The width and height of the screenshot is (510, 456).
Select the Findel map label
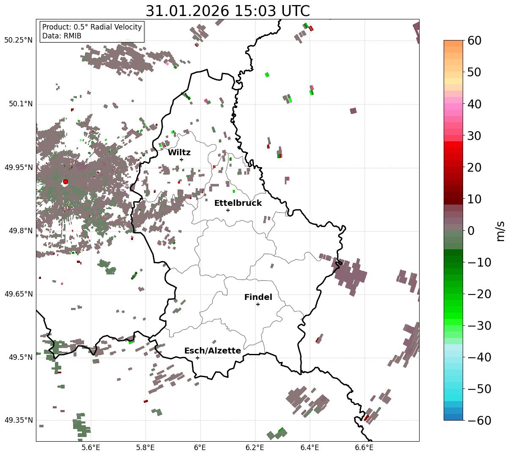coord(258,297)
